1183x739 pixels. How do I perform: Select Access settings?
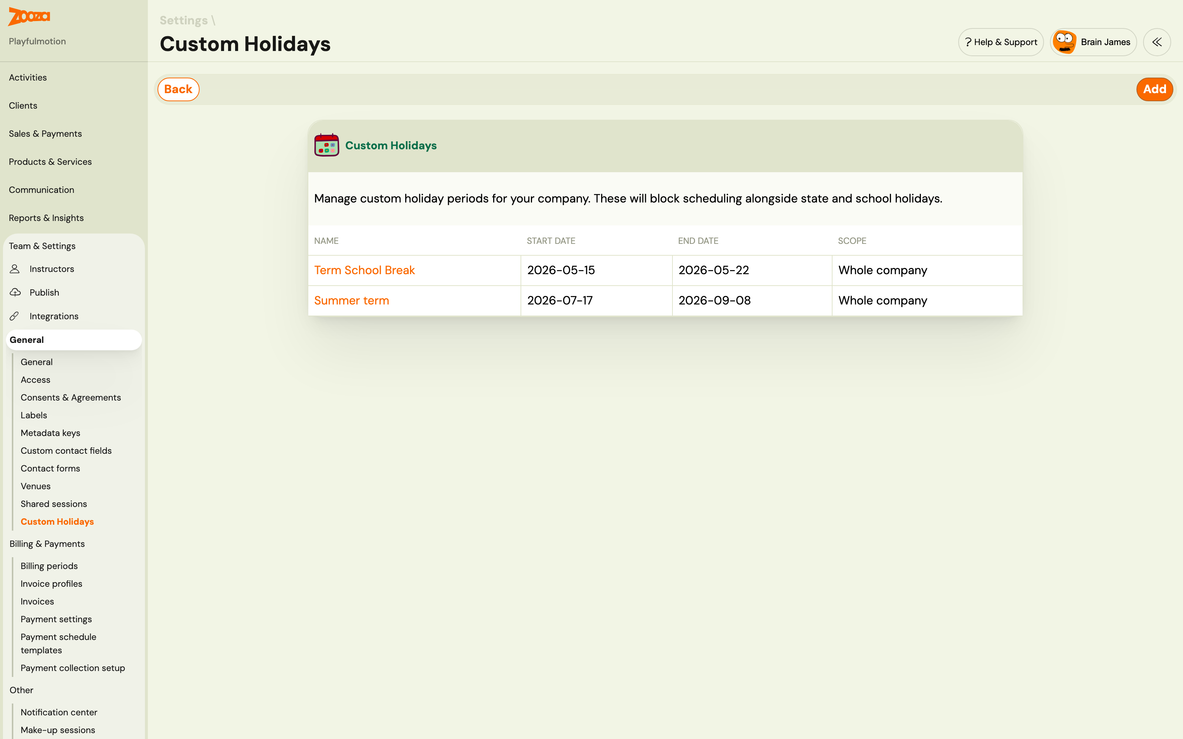35,380
